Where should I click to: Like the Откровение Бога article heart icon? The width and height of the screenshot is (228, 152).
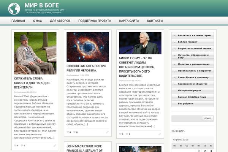pos(68,132)
